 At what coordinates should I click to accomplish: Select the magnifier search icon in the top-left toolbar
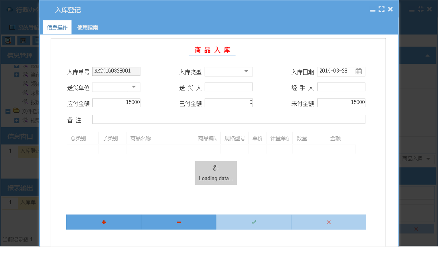click(8, 40)
